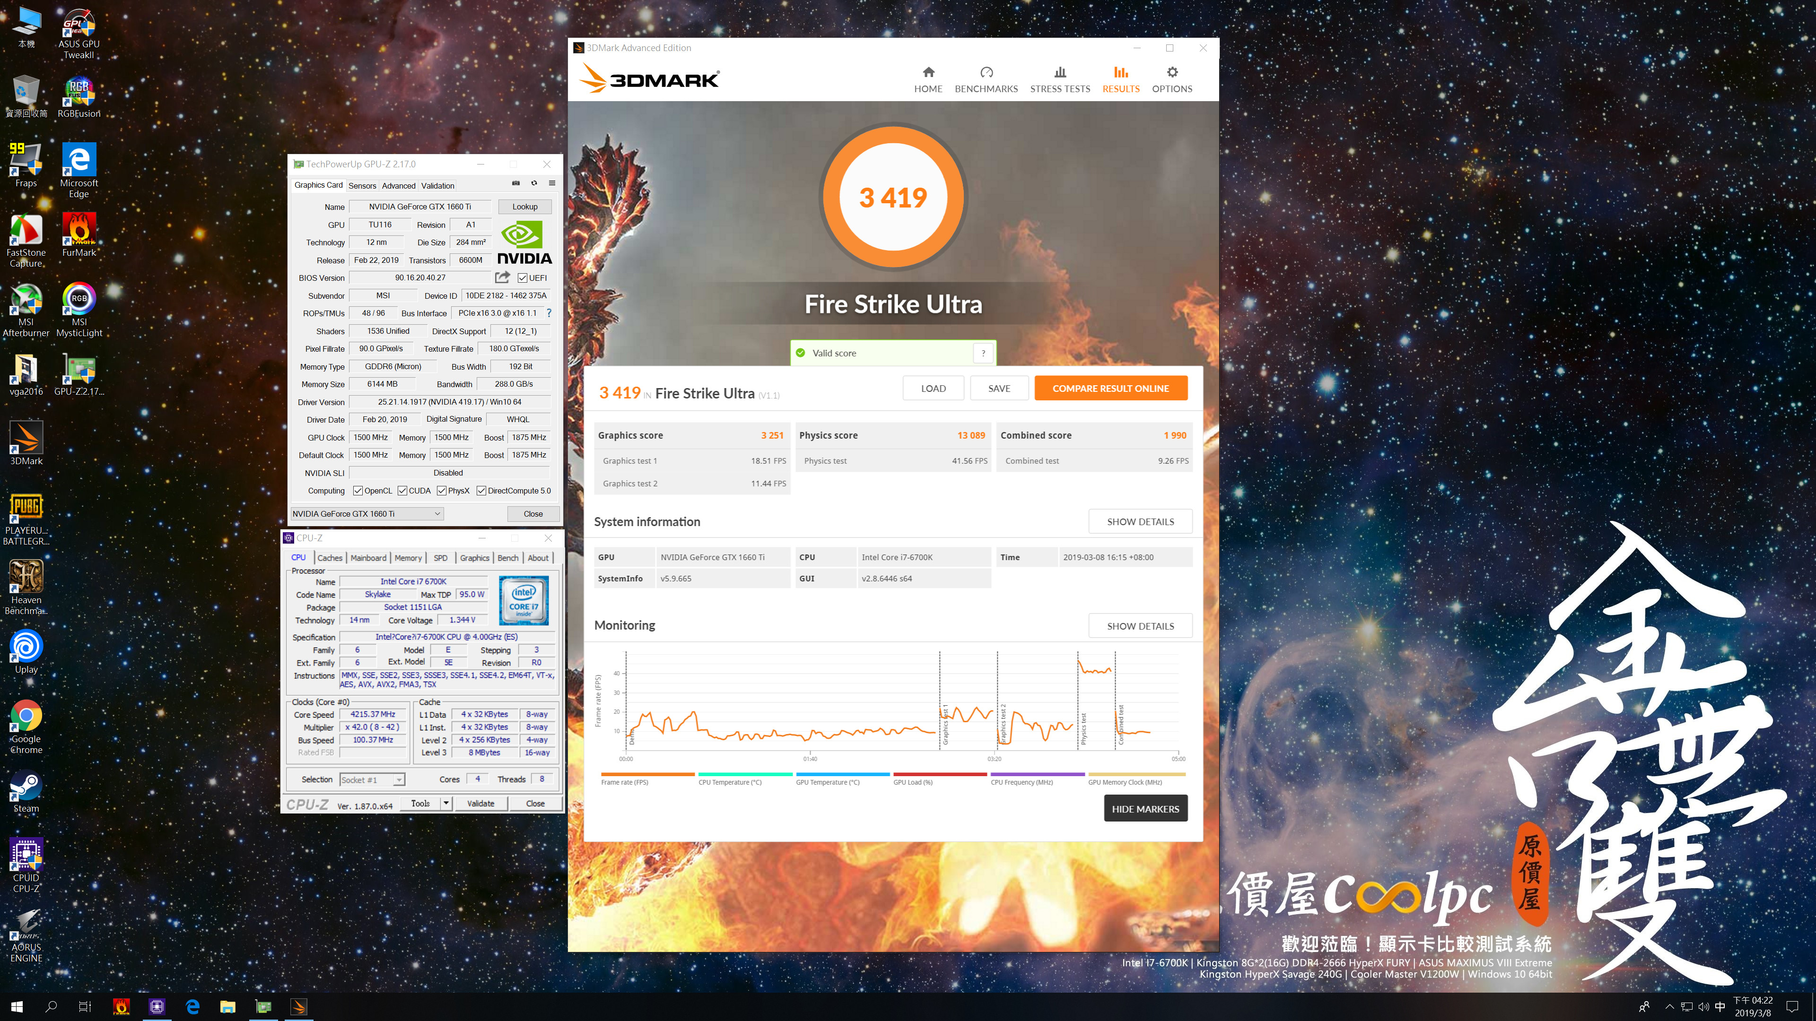Open the Uplay desktop shortcut
Viewport: 1816px width, 1021px height.
tap(26, 652)
